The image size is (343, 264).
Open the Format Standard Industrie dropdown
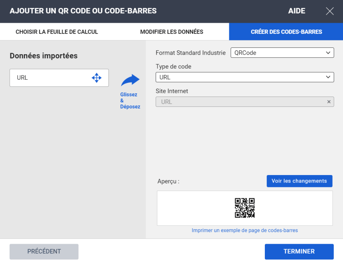(282, 53)
